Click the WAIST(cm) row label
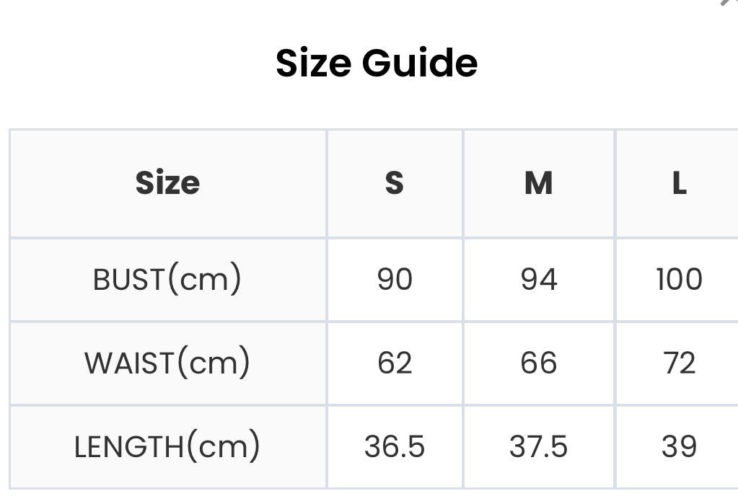Screen dimensions: 738x504 click(167, 363)
